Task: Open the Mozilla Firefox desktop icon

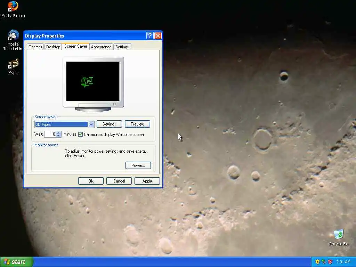Action: (x=13, y=9)
